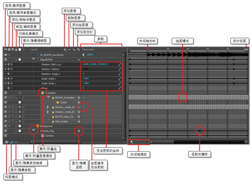This screenshot has width=252, height=184.
Task: Click the Camera_Peg keyframe on timeline
Action: coord(200,131)
